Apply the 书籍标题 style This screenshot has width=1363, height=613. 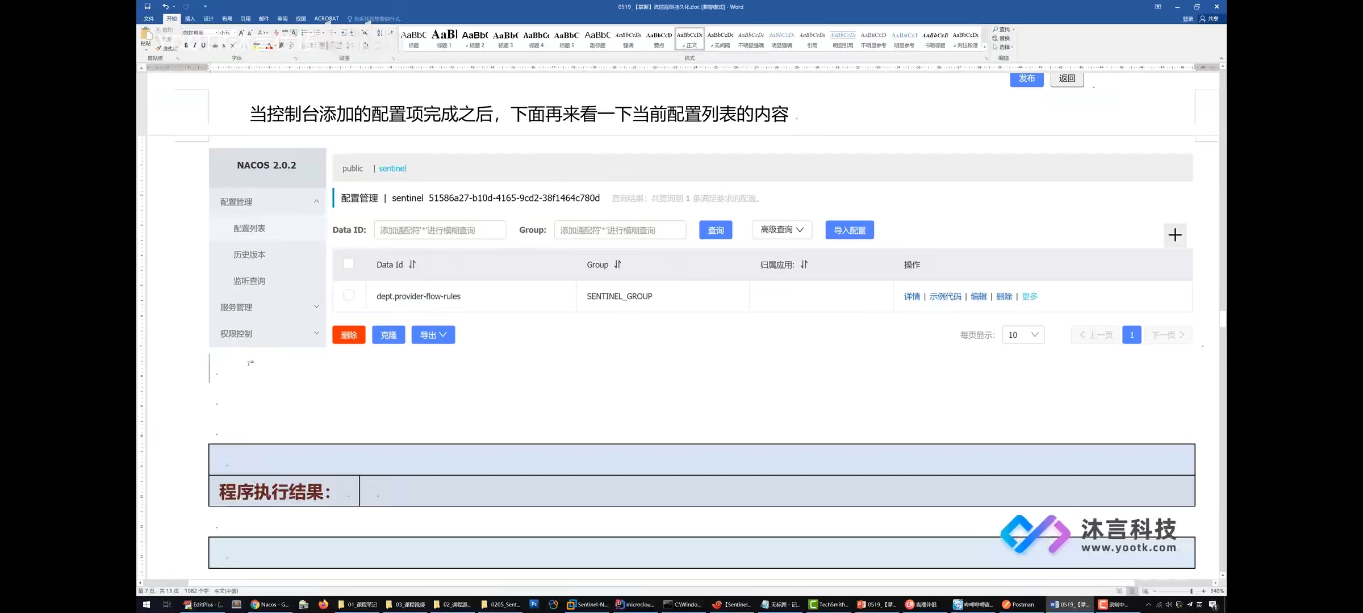935,39
